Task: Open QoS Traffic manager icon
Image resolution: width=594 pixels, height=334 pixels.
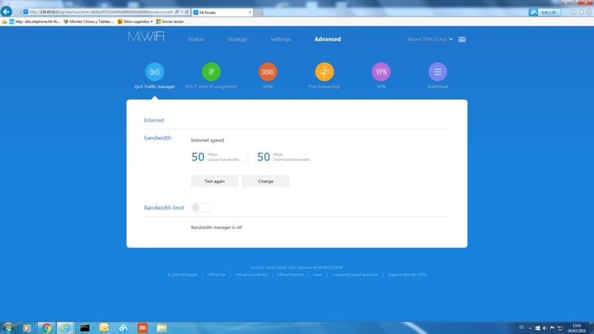Action: (155, 72)
